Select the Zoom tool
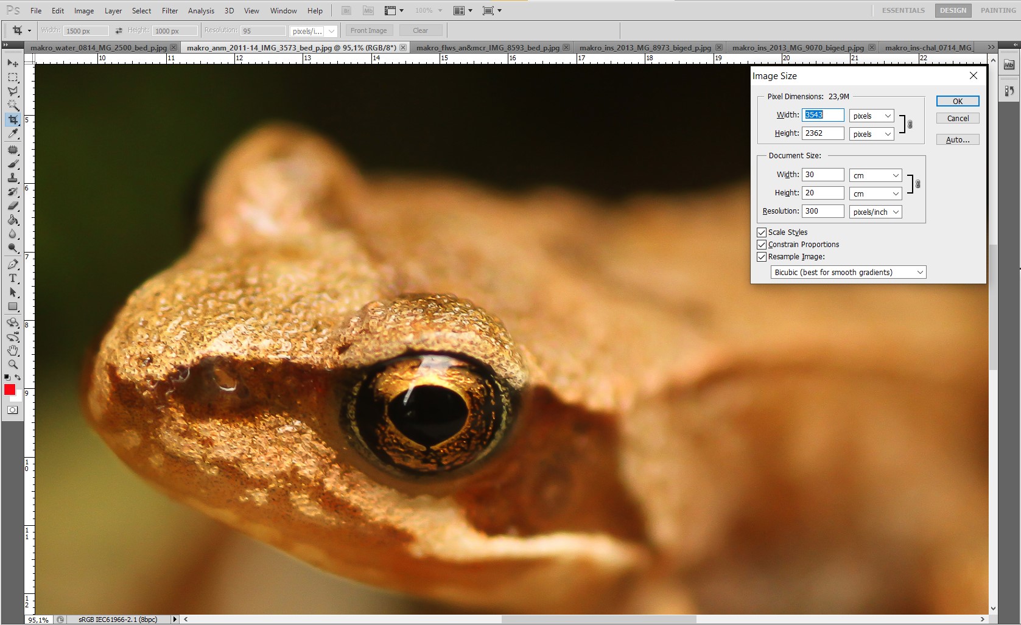The width and height of the screenshot is (1021, 625). point(13,365)
